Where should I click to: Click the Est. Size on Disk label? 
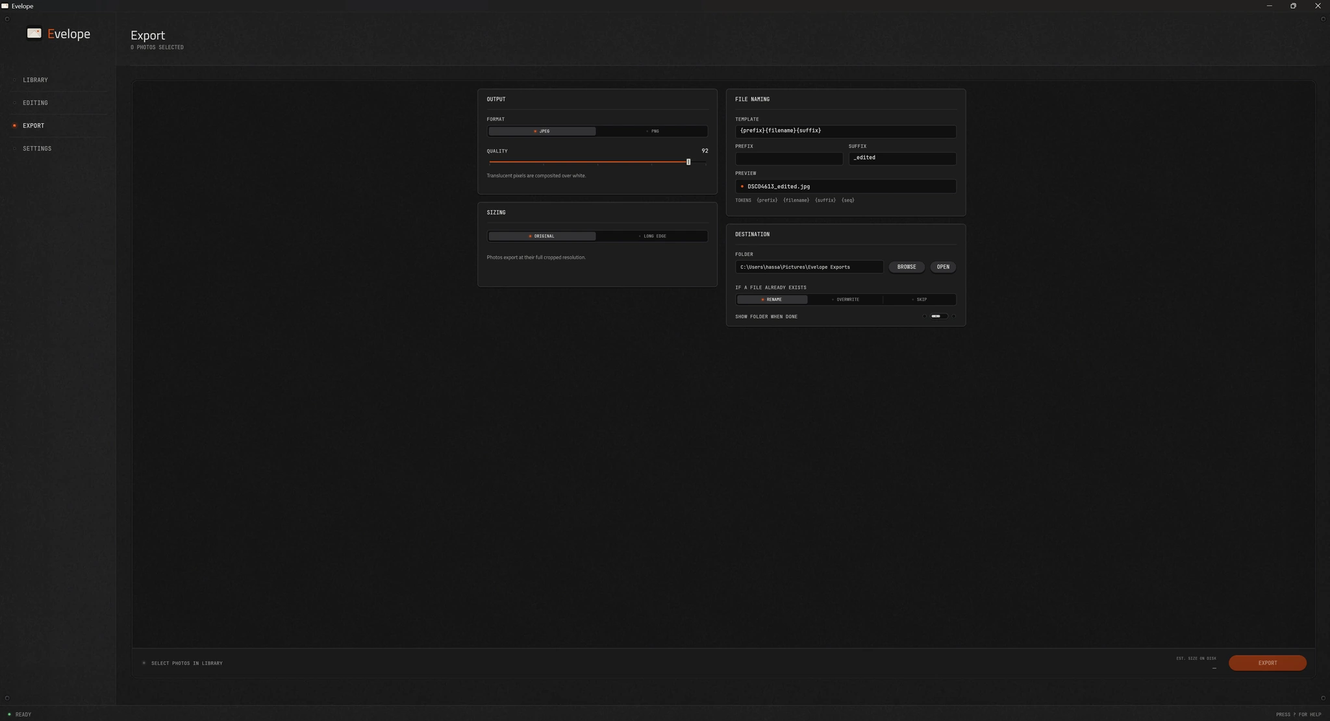click(1196, 659)
